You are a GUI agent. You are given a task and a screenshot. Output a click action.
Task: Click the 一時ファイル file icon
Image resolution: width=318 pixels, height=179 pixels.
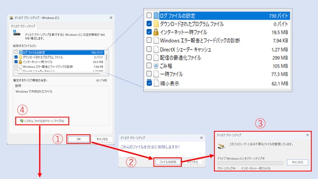(156, 74)
